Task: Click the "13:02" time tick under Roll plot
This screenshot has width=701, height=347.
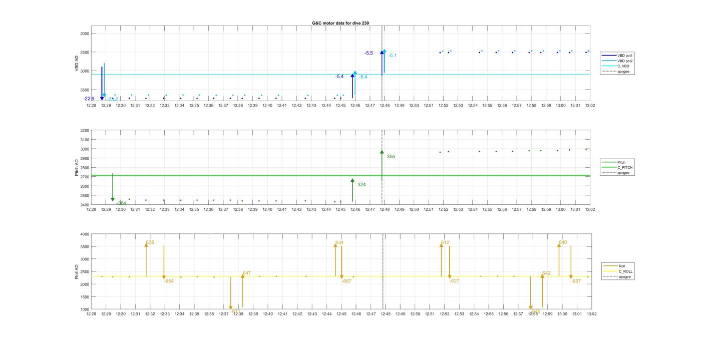Action: [591, 314]
